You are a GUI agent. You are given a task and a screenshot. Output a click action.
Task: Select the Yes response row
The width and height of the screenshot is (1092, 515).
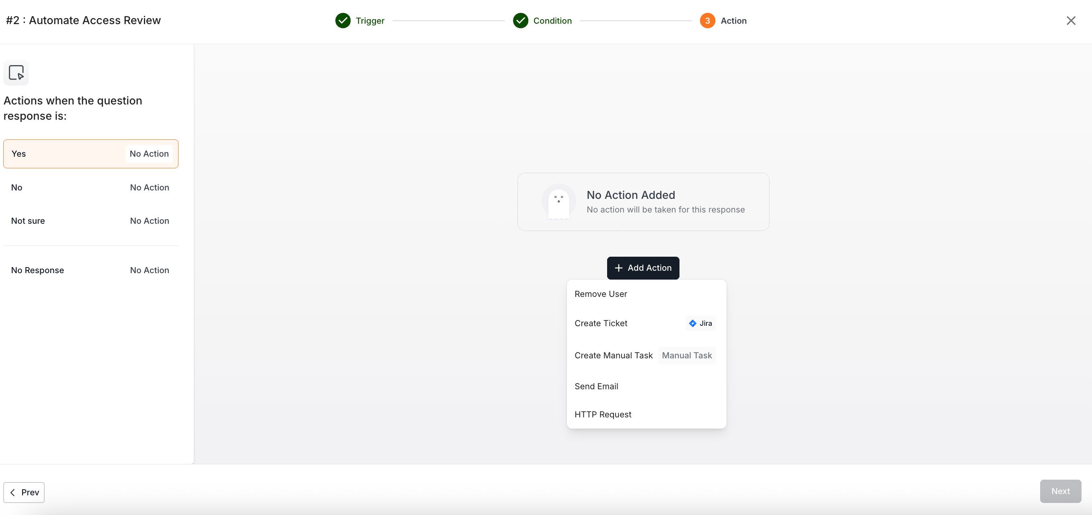(x=91, y=154)
